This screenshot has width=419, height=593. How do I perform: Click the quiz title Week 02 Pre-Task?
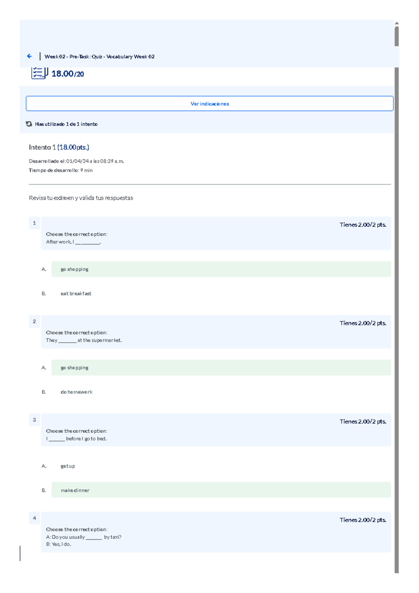[x=100, y=57]
